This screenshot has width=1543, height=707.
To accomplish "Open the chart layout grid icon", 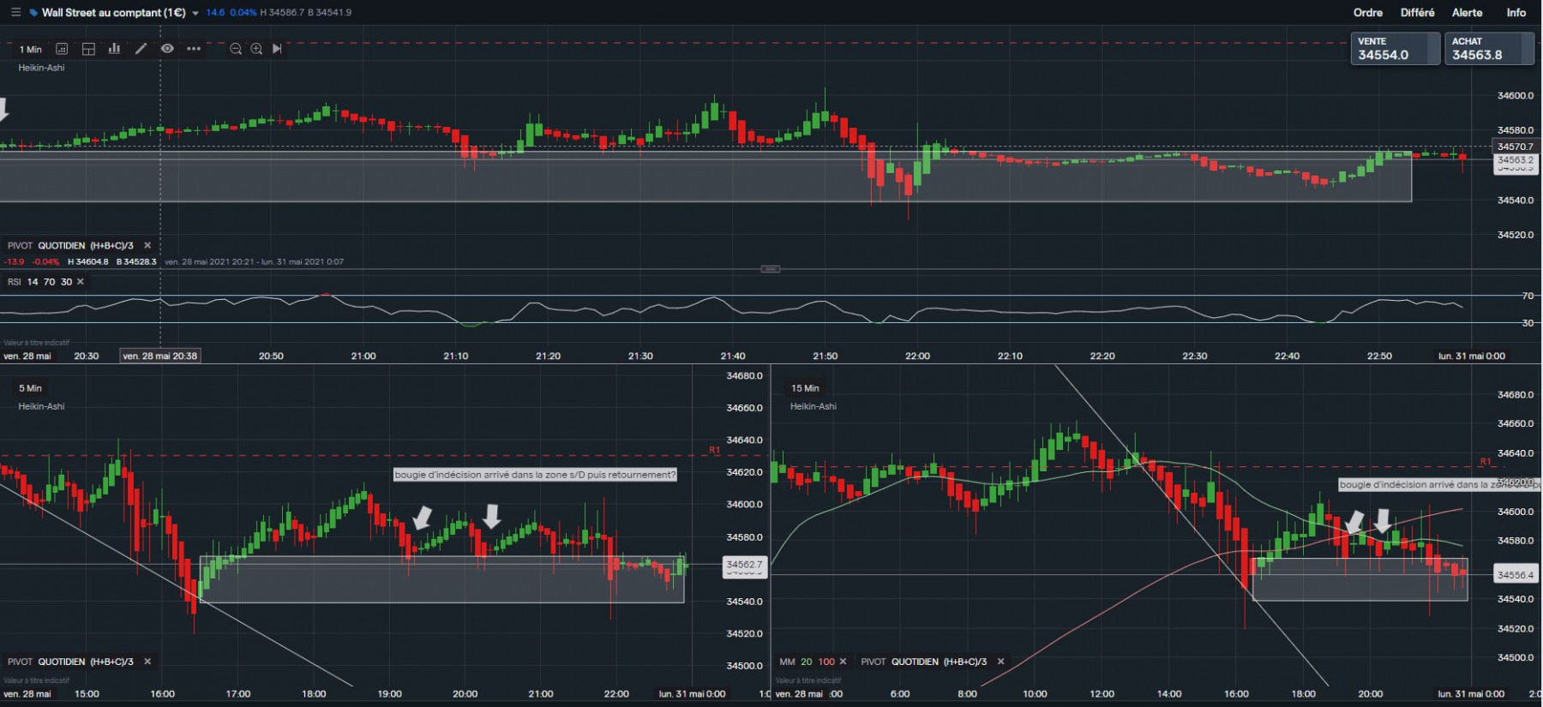I will point(88,49).
